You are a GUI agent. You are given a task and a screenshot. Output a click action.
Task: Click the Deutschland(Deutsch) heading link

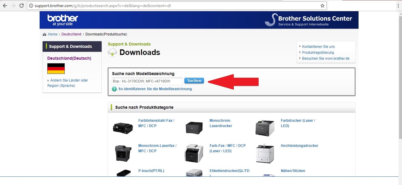pyautogui.click(x=69, y=58)
